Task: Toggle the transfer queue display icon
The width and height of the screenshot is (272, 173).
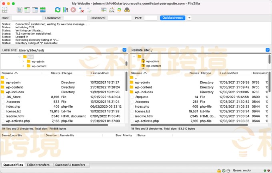Action: pyautogui.click(x=43, y=10)
